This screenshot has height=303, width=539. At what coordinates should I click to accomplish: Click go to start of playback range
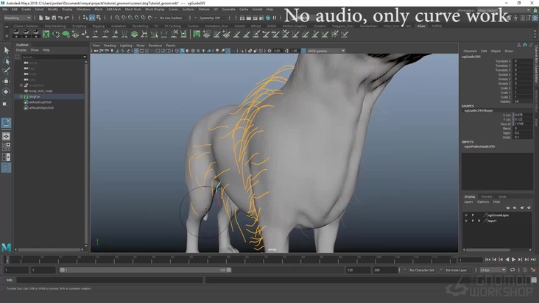[x=487, y=260]
